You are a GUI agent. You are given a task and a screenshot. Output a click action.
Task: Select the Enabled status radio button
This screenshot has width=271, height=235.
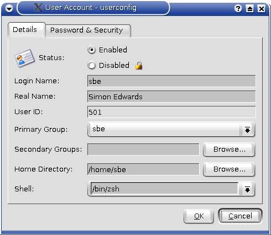[x=91, y=50]
